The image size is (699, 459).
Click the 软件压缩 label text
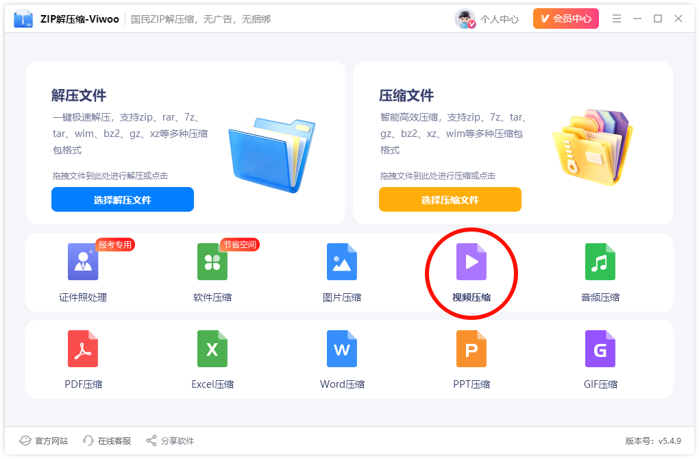(x=212, y=297)
